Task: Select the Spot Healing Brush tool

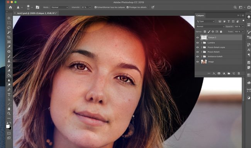Action: [9, 52]
